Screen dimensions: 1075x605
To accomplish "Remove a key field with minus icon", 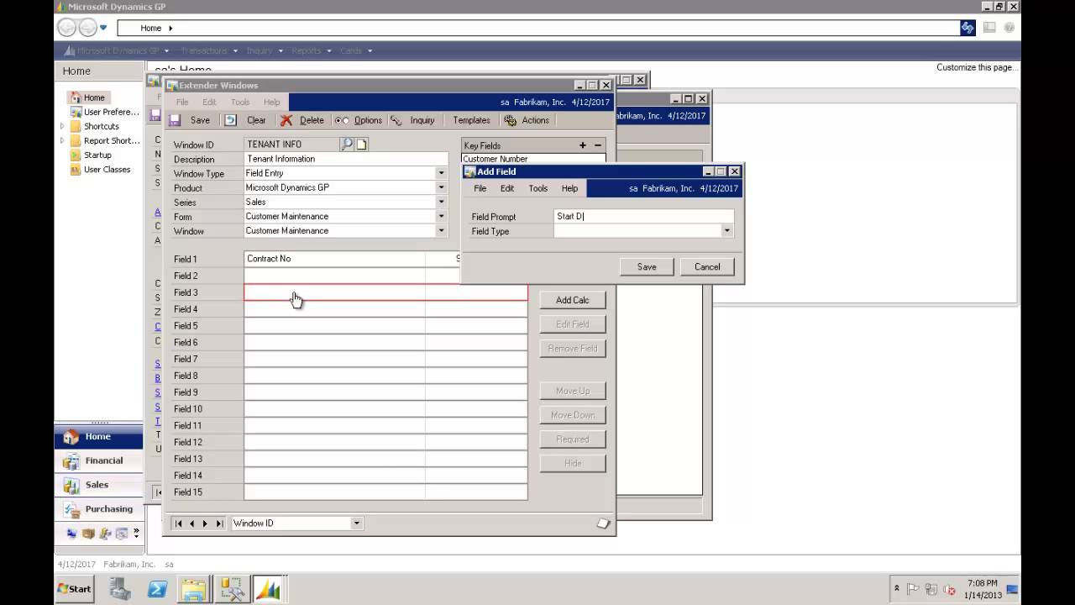I will 598,145.
